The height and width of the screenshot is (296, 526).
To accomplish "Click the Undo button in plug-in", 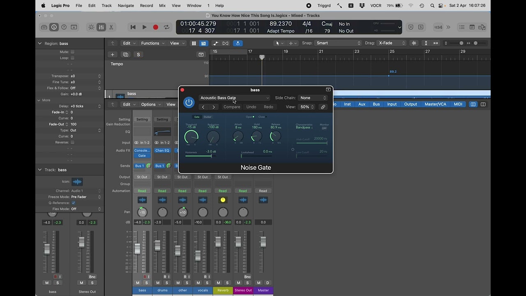I will pos(251,107).
